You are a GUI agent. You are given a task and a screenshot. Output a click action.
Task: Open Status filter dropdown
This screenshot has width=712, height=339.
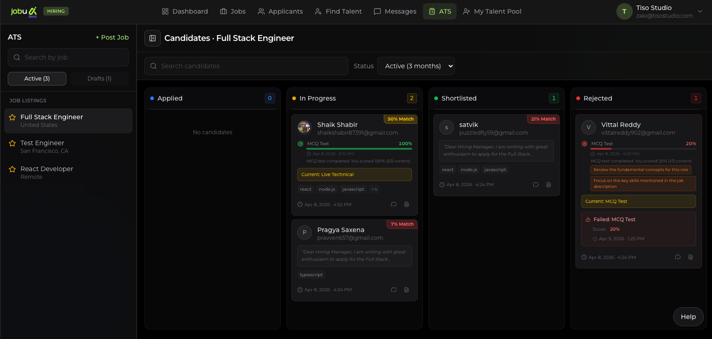click(x=416, y=66)
